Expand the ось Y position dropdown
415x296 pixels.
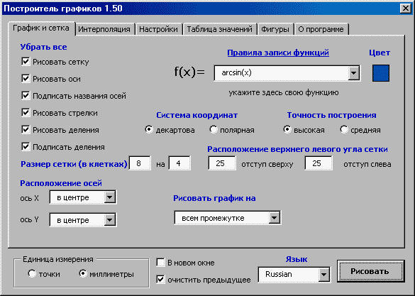coord(109,220)
